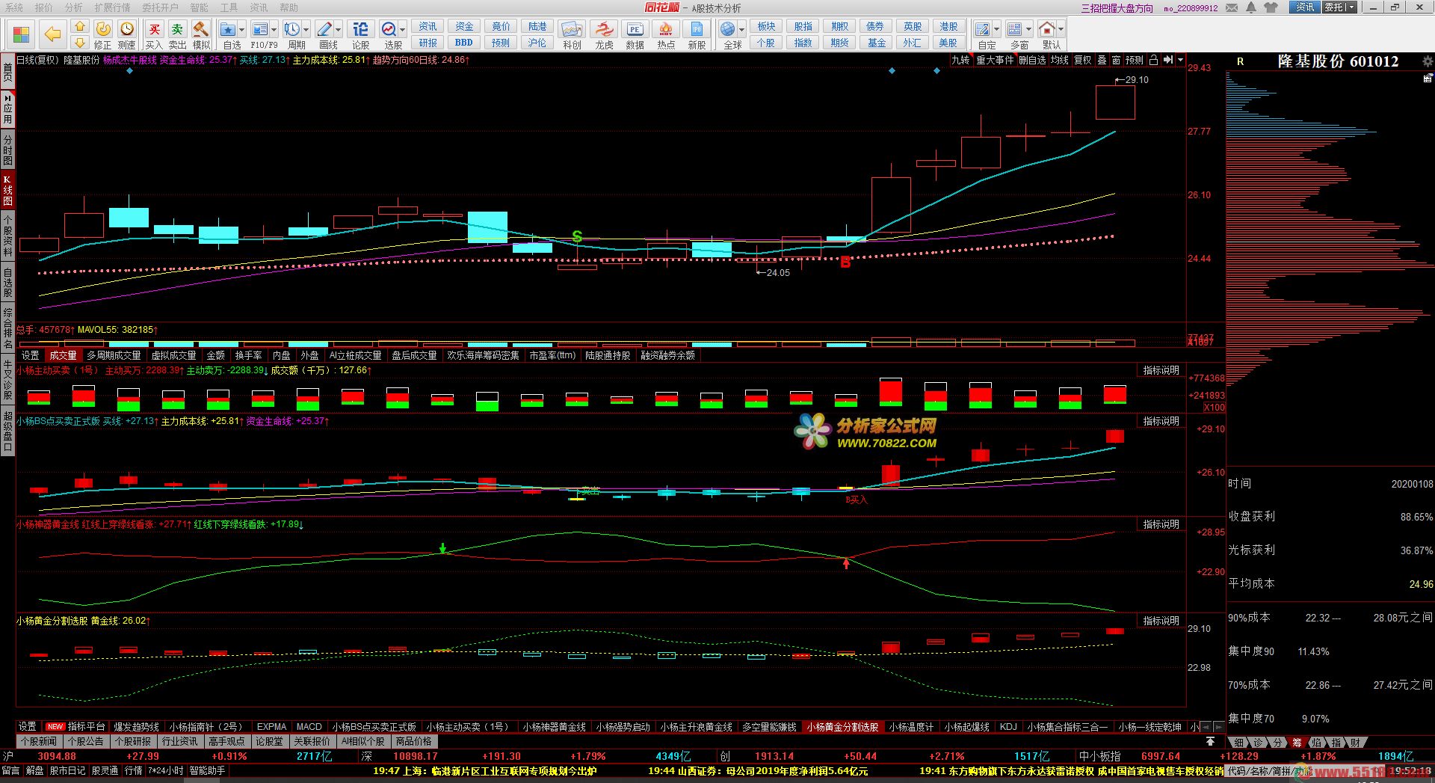Switch to the MACD indicator tab

coord(309,726)
